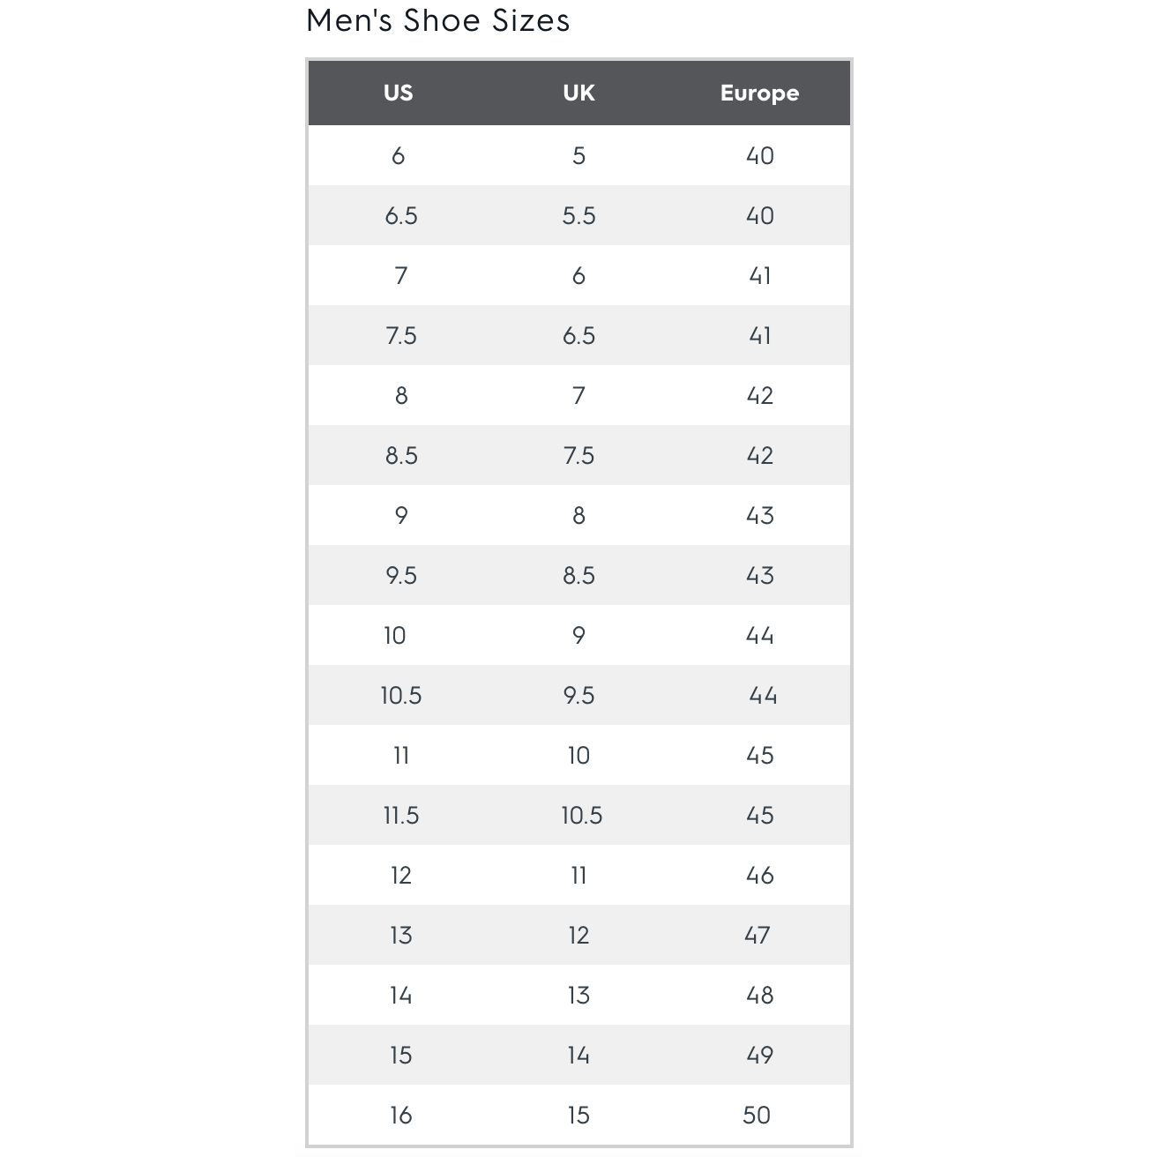Select UK size 5.5 cell
The image size is (1157, 1157).
578,216
